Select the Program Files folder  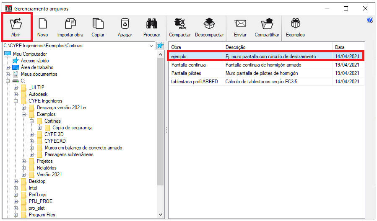(42, 215)
